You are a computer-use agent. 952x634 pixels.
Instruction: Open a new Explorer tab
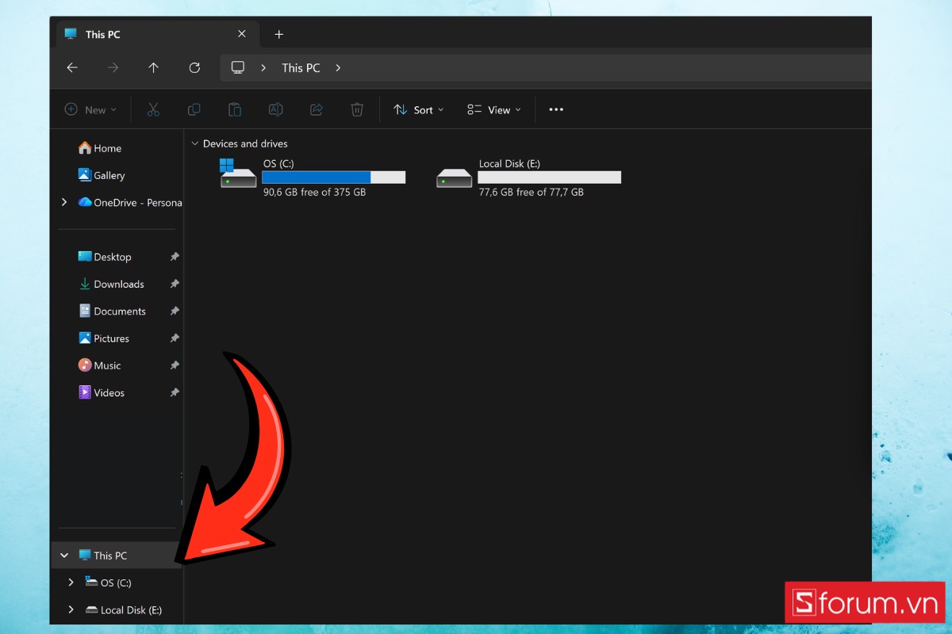pos(278,34)
